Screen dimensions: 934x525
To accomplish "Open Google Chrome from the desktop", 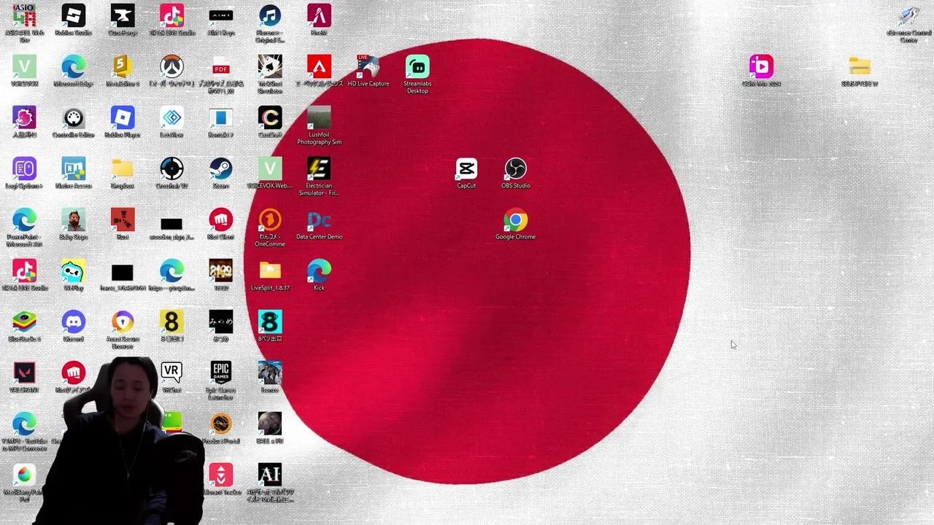I will point(516,220).
